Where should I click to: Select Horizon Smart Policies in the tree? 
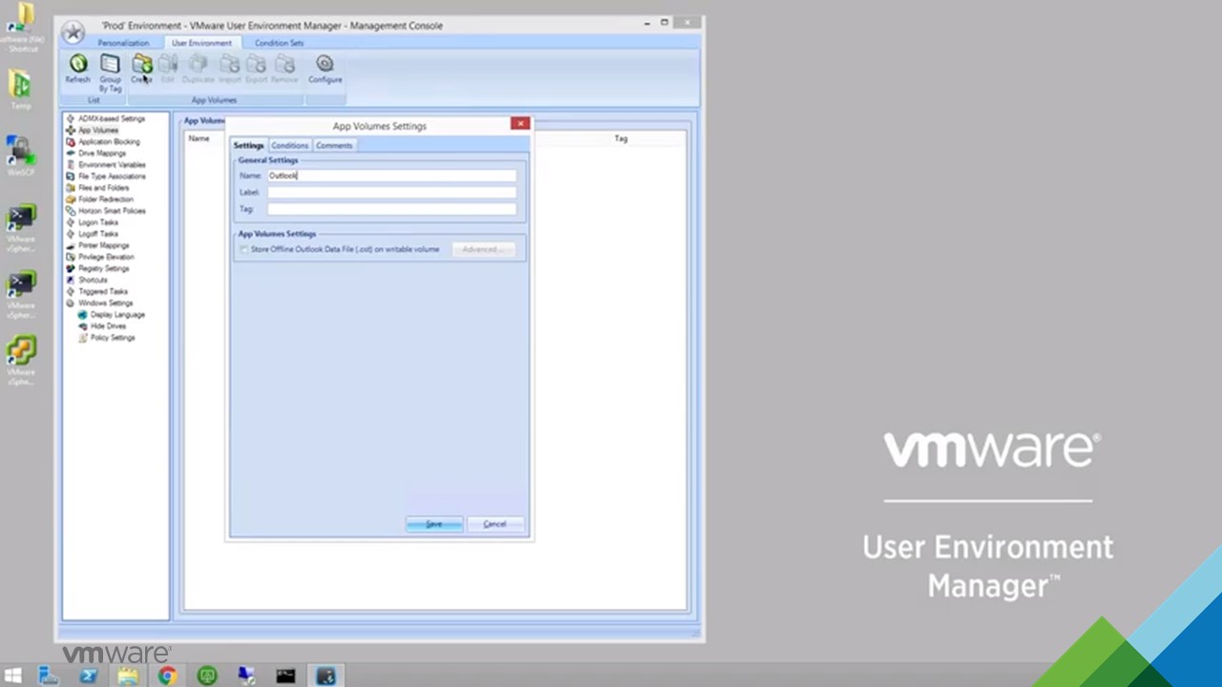112,211
